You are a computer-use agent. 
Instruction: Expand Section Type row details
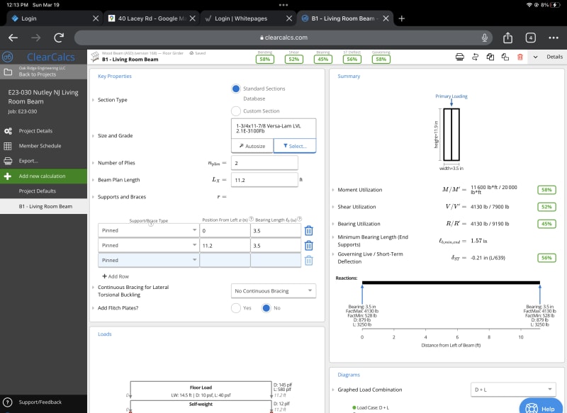(93, 100)
